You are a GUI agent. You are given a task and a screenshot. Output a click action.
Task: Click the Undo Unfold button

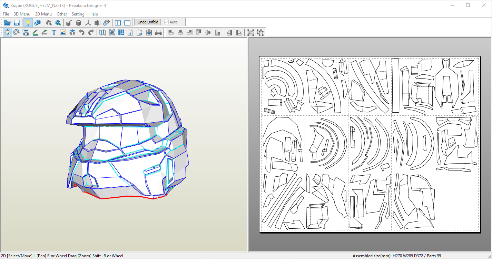point(148,22)
